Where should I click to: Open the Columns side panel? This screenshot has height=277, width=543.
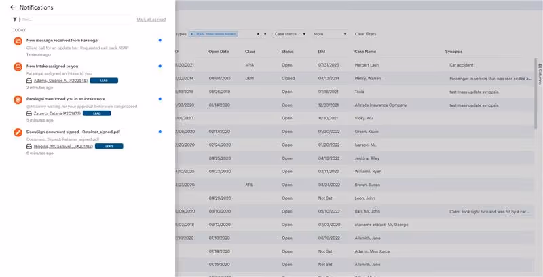(x=540, y=74)
